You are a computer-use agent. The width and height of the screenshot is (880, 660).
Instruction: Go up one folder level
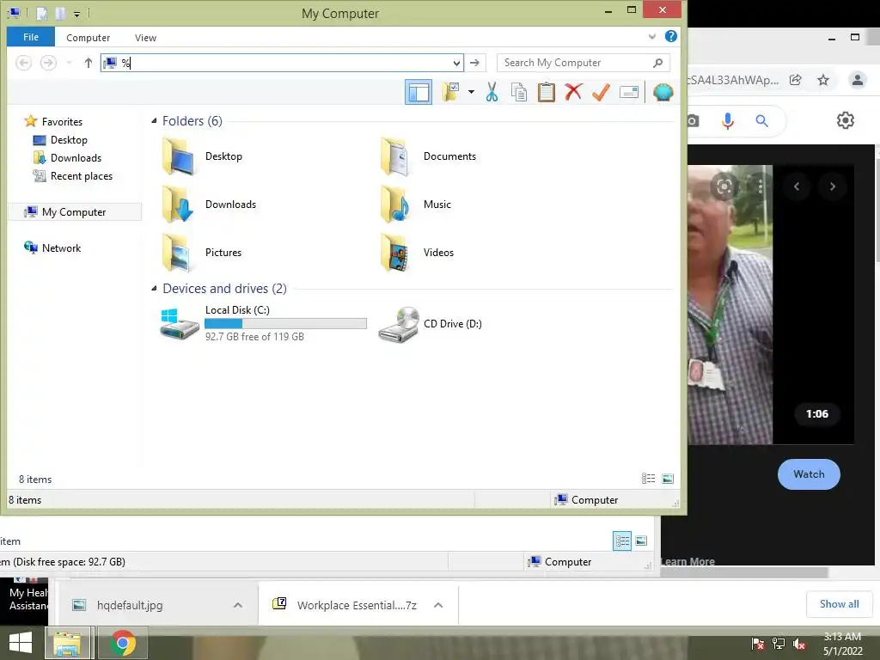point(89,63)
